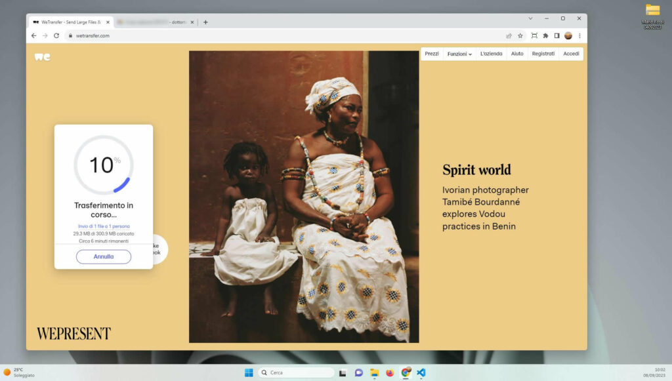Close the Chrome window
This screenshot has width=672, height=381.
(x=579, y=18)
